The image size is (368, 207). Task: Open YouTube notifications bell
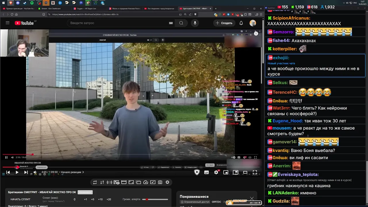click(x=241, y=23)
